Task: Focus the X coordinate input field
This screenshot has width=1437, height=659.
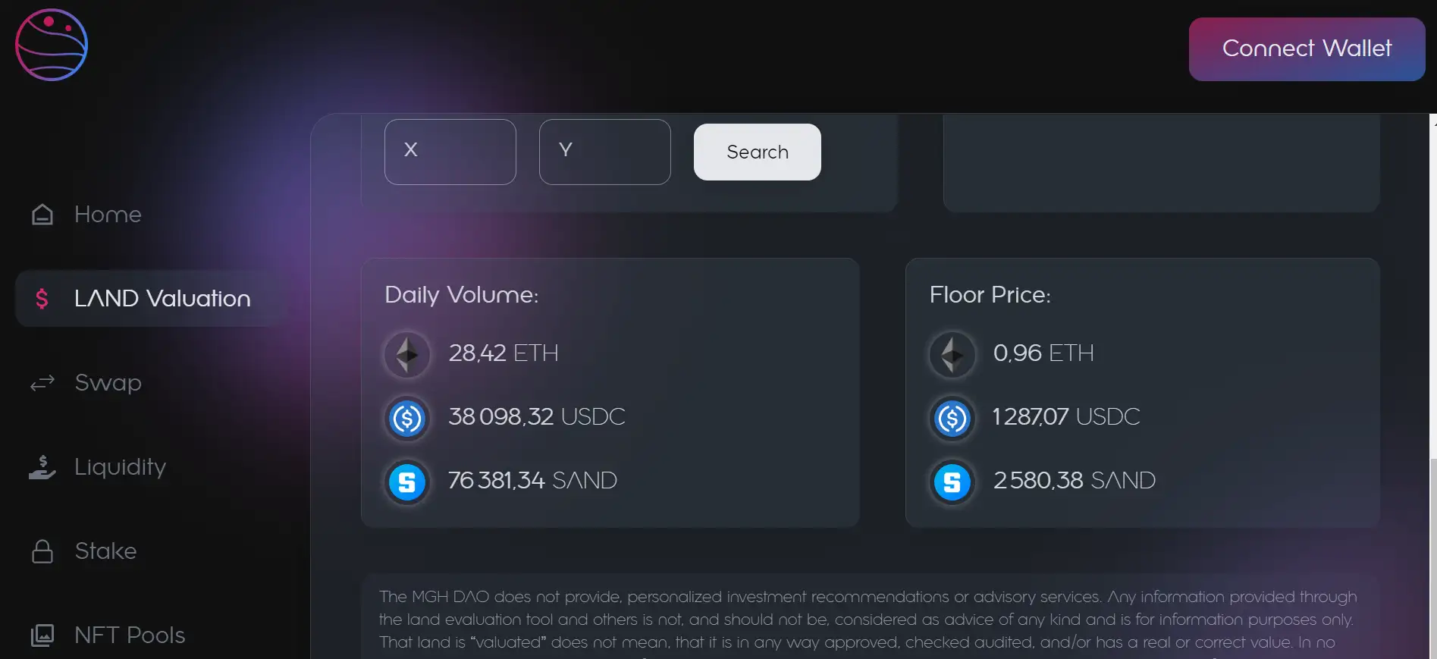Action: click(450, 152)
